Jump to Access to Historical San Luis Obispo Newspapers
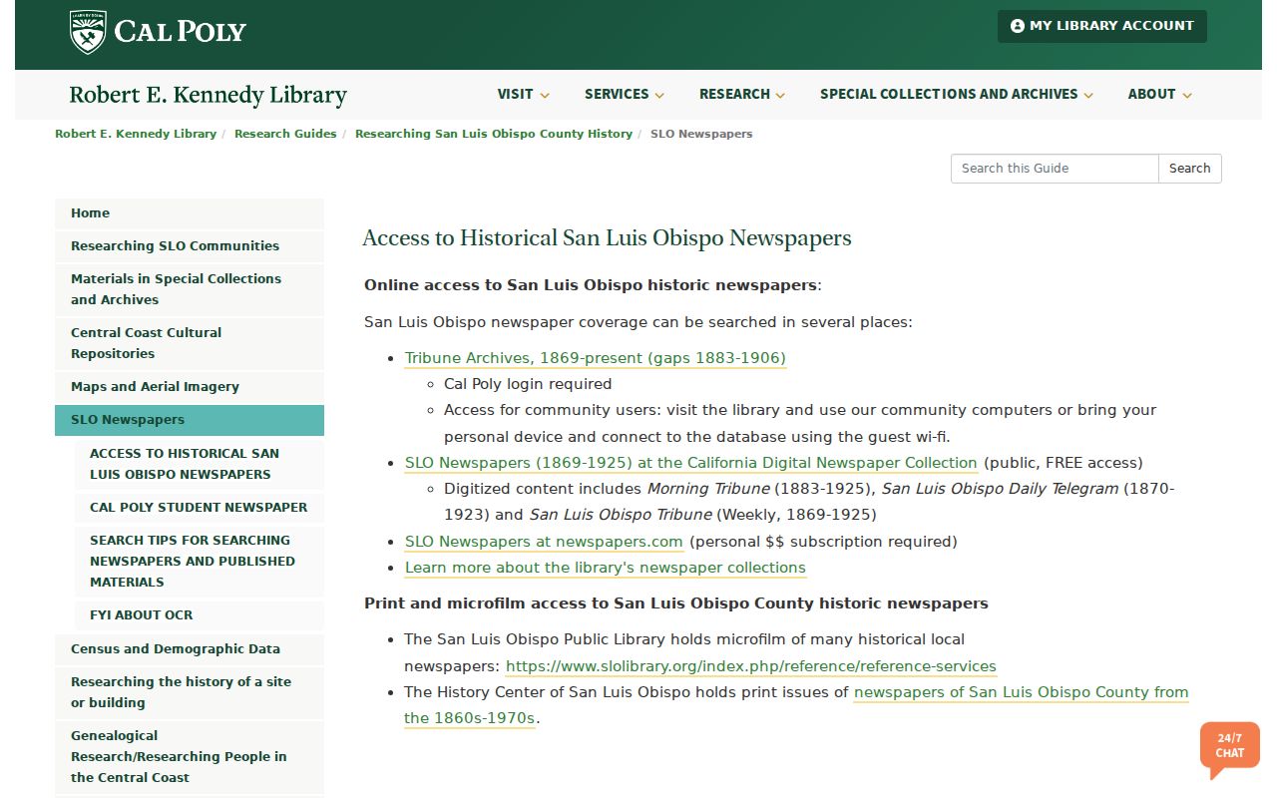The width and height of the screenshot is (1277, 798). coord(200,464)
